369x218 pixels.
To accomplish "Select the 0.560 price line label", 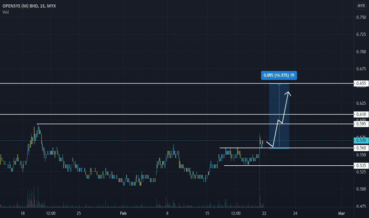I will click(x=361, y=148).
